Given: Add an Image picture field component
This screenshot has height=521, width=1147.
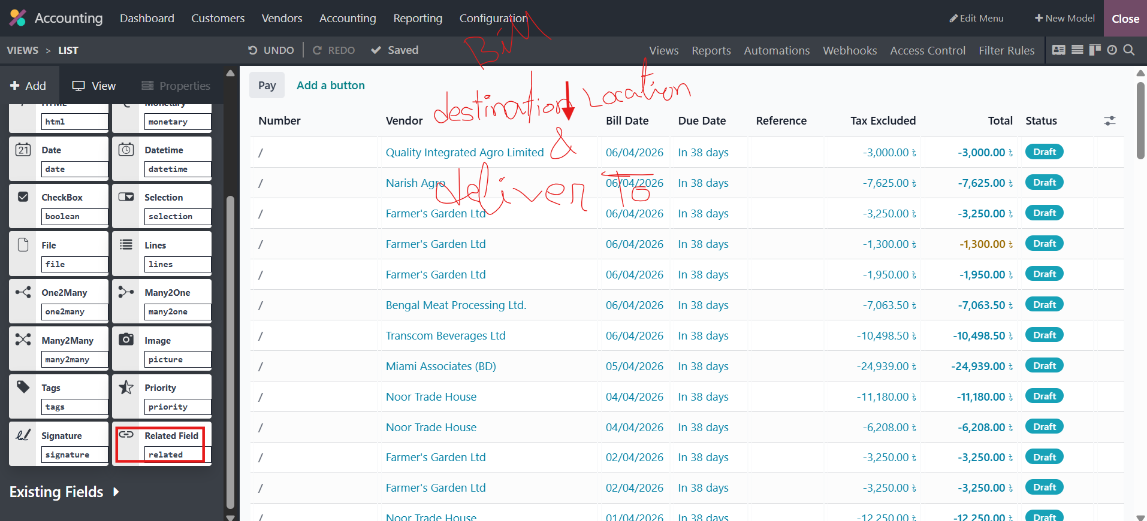Looking at the screenshot, I should tap(162, 349).
